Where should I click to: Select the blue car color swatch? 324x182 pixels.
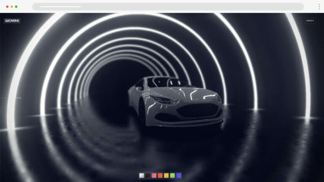(x=178, y=175)
